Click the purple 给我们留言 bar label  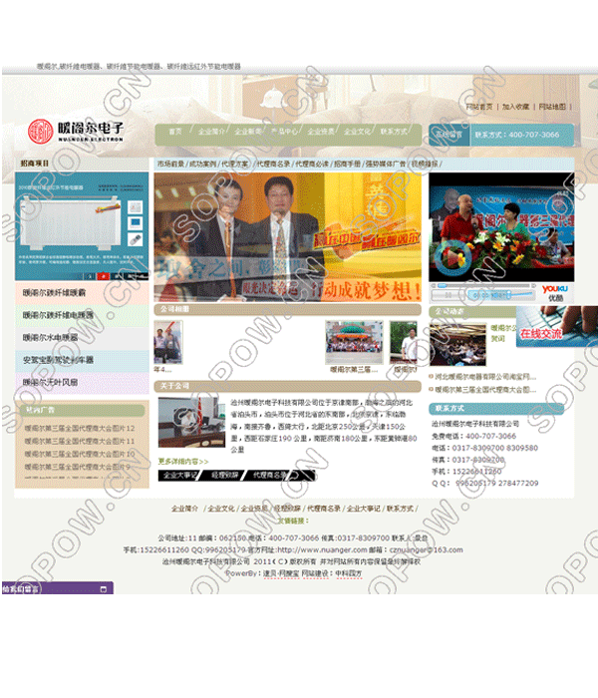[21, 589]
